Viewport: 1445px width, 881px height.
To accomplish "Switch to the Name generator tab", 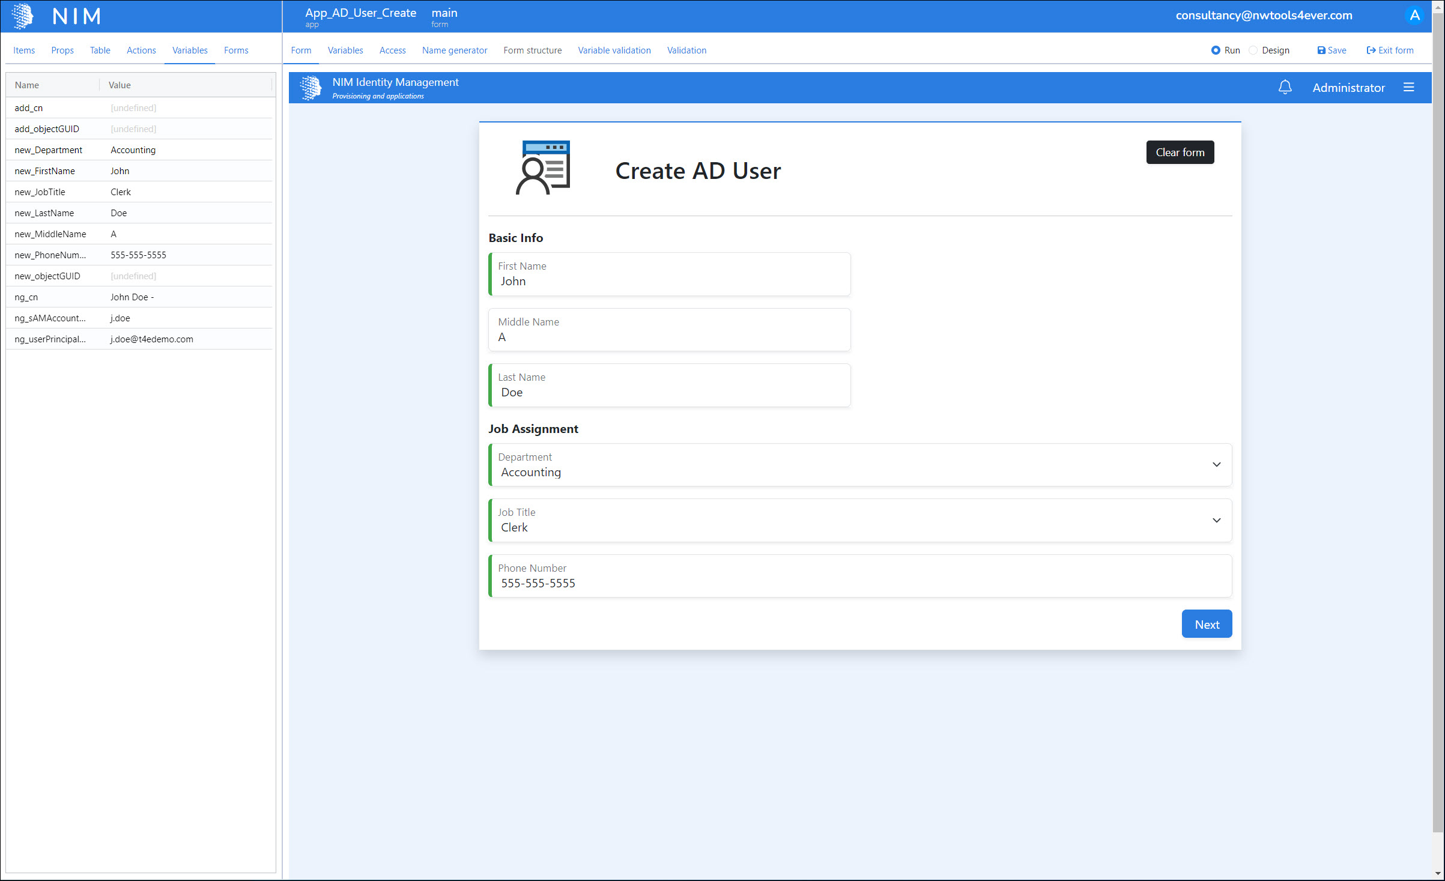I will coord(454,50).
